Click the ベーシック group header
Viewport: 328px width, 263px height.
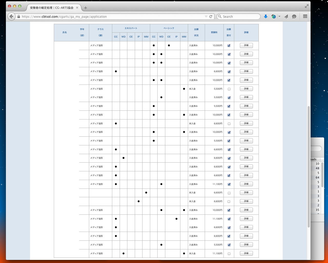[169, 28]
